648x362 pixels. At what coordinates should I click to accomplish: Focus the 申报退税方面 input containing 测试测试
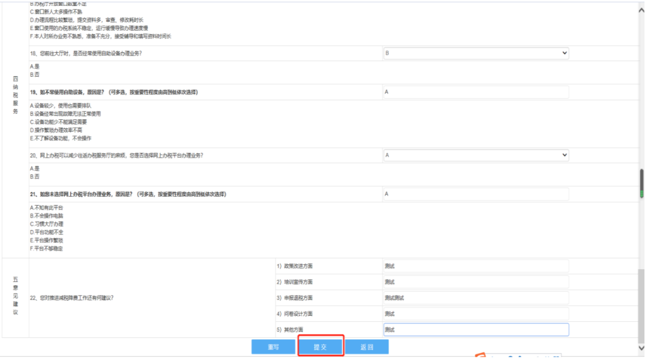[476, 298]
